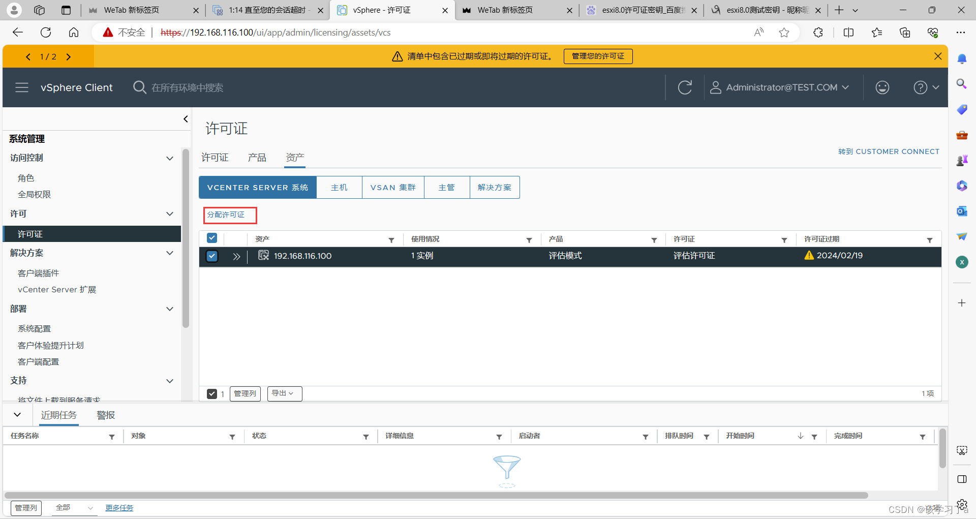The image size is (976, 519).
Task: Click the browser reload button
Action: [46, 33]
